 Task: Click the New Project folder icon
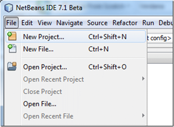click(12, 36)
